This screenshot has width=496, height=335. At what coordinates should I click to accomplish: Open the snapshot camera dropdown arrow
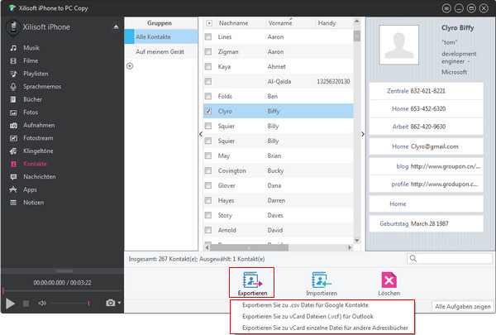coord(119,303)
